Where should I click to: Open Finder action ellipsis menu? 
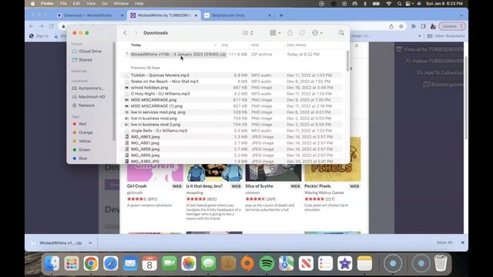317,32
